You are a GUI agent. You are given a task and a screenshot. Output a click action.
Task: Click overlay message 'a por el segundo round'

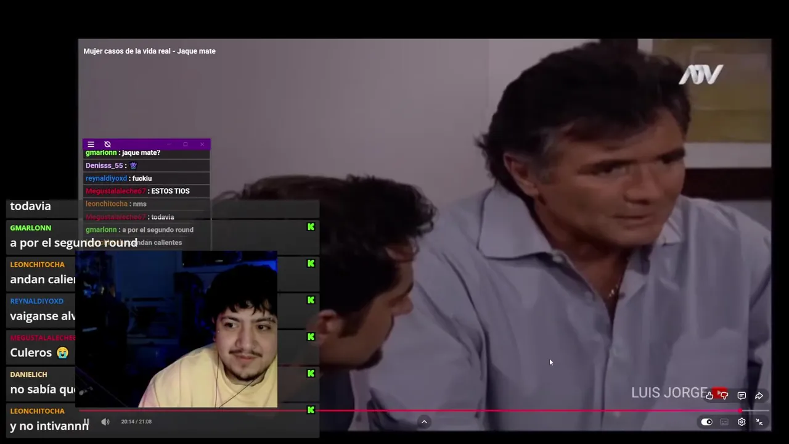(73, 243)
